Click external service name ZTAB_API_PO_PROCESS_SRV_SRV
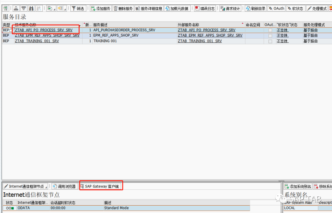 [x=207, y=30]
